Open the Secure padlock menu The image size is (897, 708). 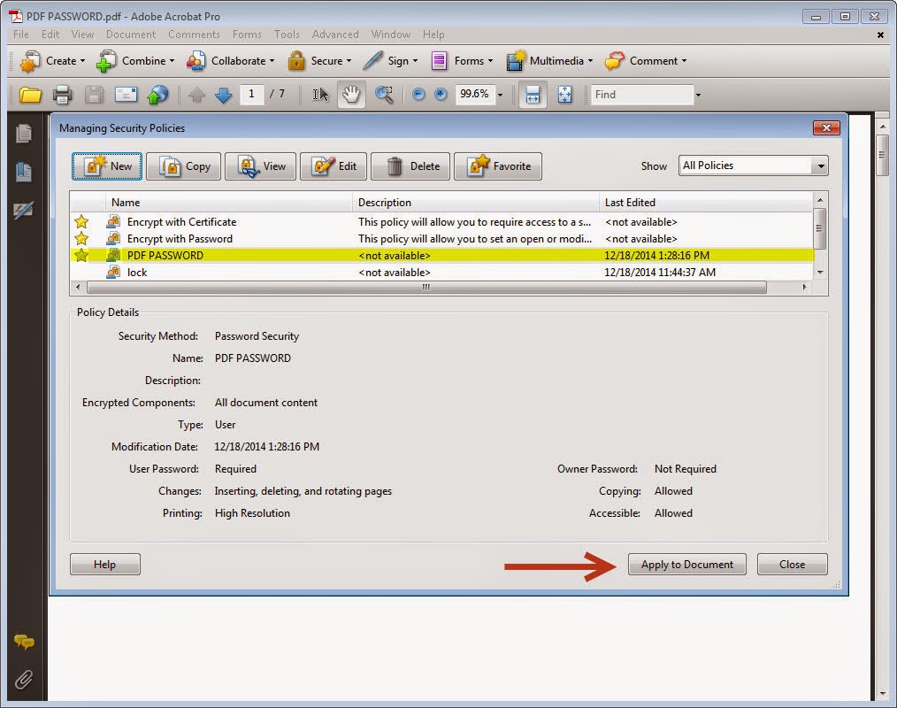point(319,61)
